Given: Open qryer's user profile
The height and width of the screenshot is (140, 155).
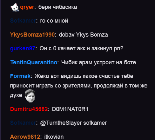Looking at the screenshot, I should click(x=27, y=7).
